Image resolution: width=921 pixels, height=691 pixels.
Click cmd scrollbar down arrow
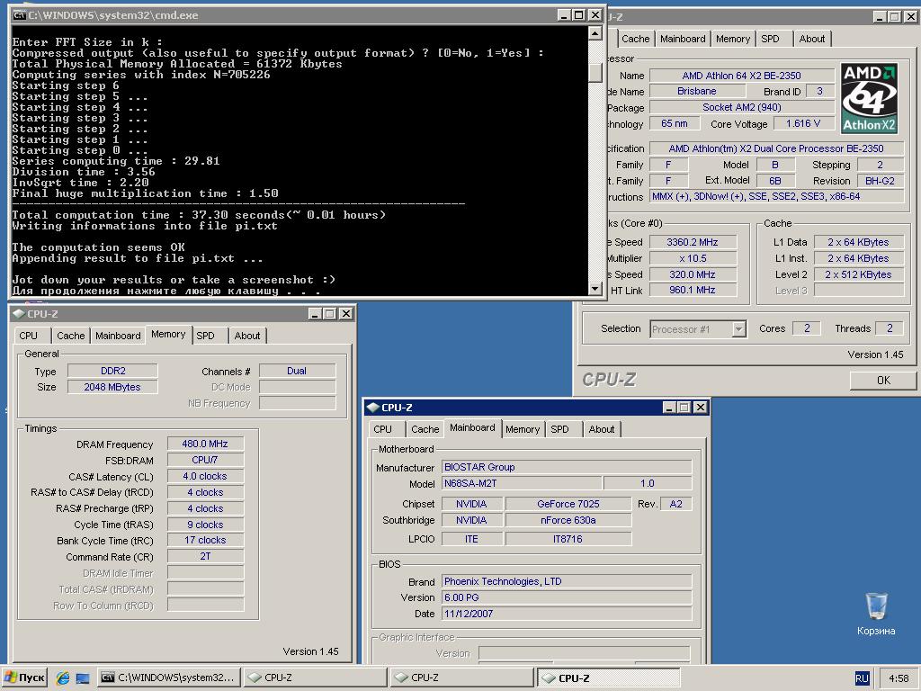pyautogui.click(x=595, y=289)
